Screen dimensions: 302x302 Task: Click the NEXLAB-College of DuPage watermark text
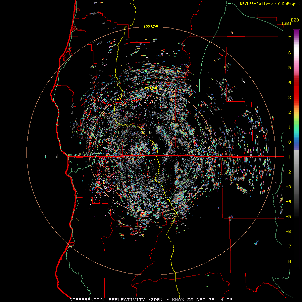(x=270, y=4)
